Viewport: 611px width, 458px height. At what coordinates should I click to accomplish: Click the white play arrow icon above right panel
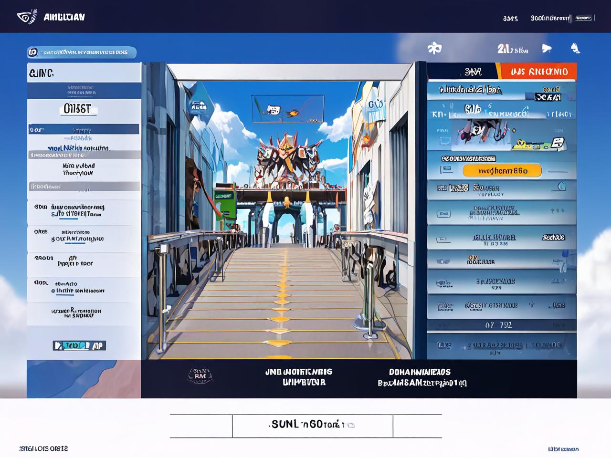pyautogui.click(x=547, y=48)
